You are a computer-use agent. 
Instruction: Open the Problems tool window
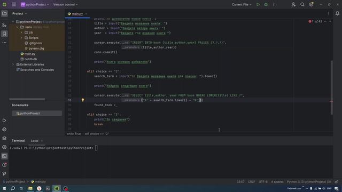click(x=4, y=165)
